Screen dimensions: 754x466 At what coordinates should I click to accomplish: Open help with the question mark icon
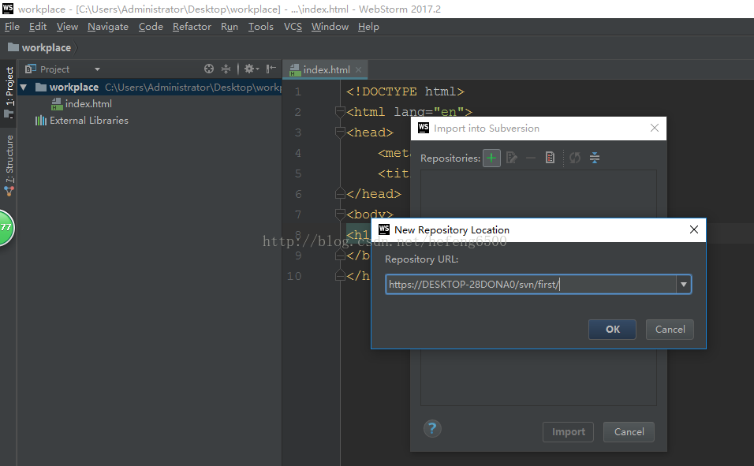pyautogui.click(x=432, y=428)
